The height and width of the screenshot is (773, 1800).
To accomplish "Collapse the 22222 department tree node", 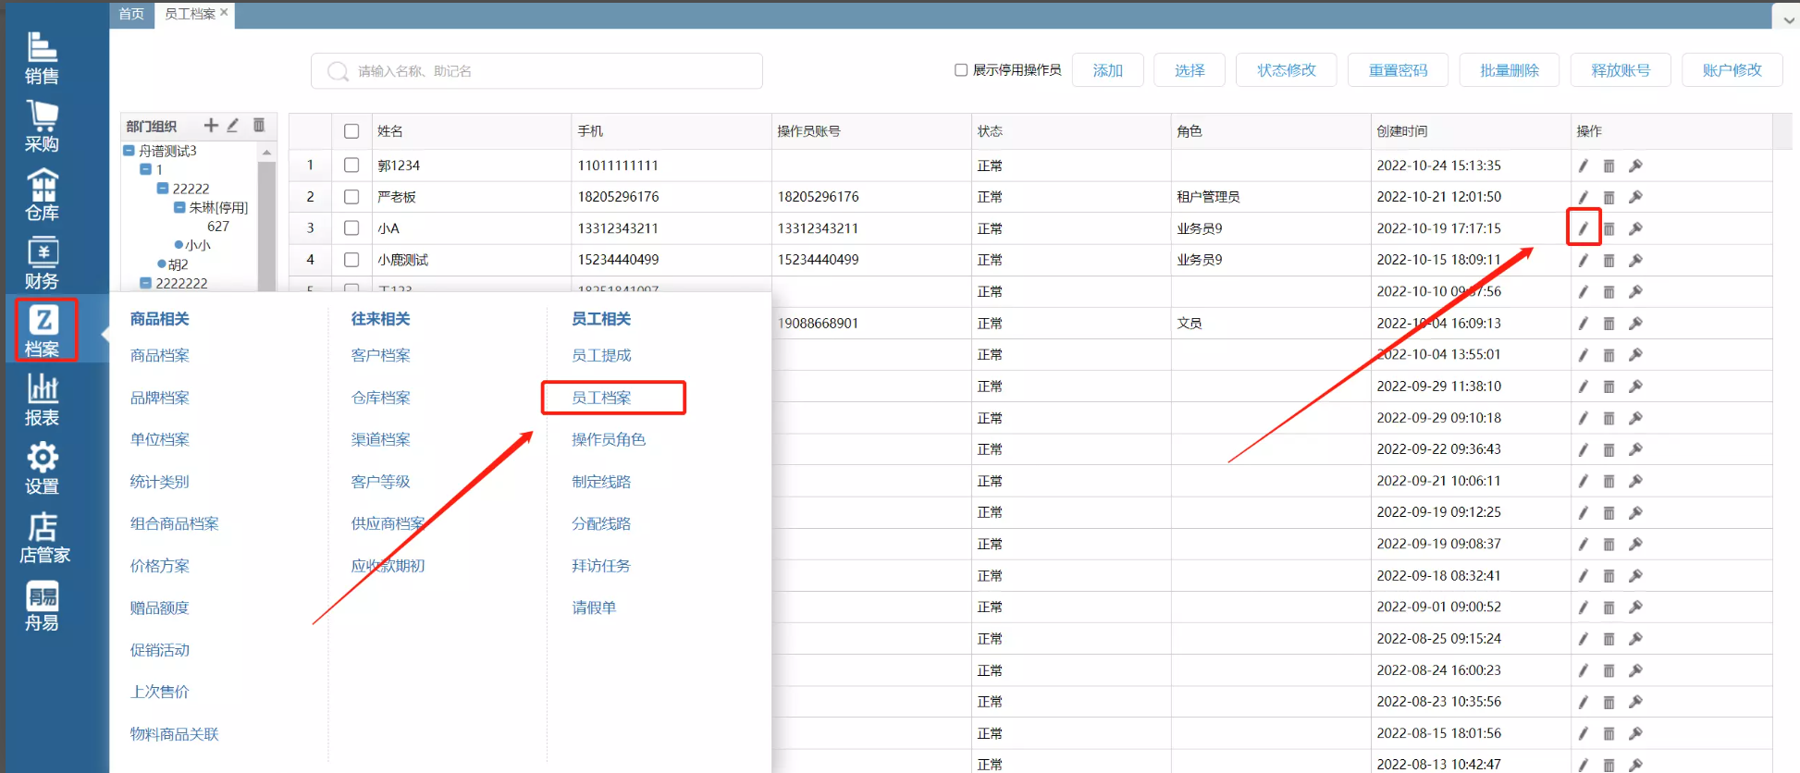I will pos(163,189).
